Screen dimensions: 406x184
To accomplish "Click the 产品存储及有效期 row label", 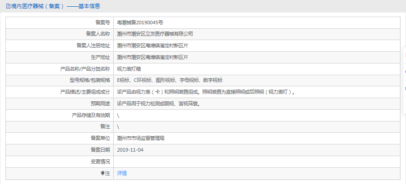I will coord(91,116).
